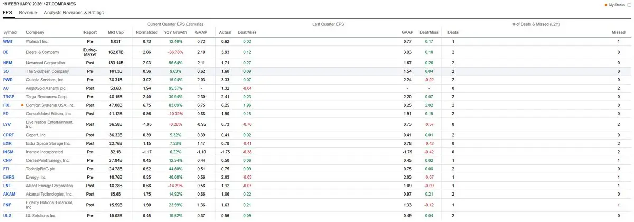
Task: Sort by the YoY Growth column header
Action: (175, 32)
